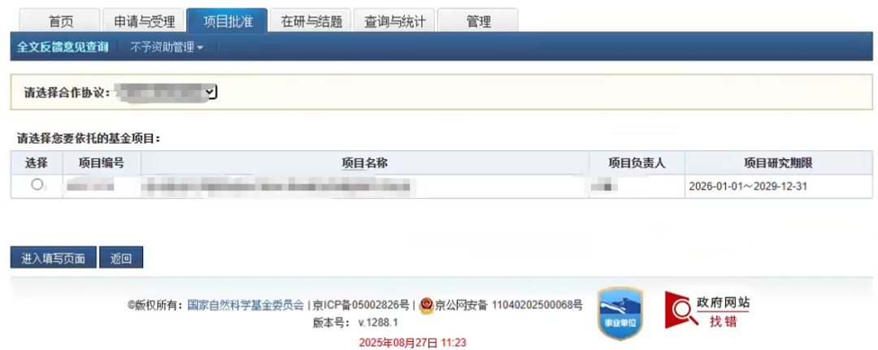Open 全文反馈意见查询 submenu item
This screenshot has height=350, width=878.
62,48
